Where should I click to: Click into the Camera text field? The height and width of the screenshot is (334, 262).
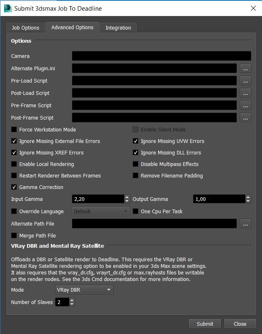point(161,56)
